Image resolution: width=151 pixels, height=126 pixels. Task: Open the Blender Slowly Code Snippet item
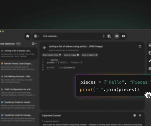click(18, 66)
